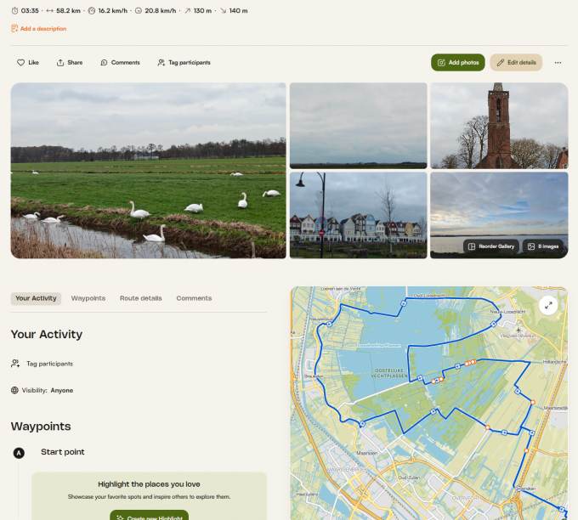Select the Your Activity tab
Image resolution: width=578 pixels, height=520 pixels.
36,298
